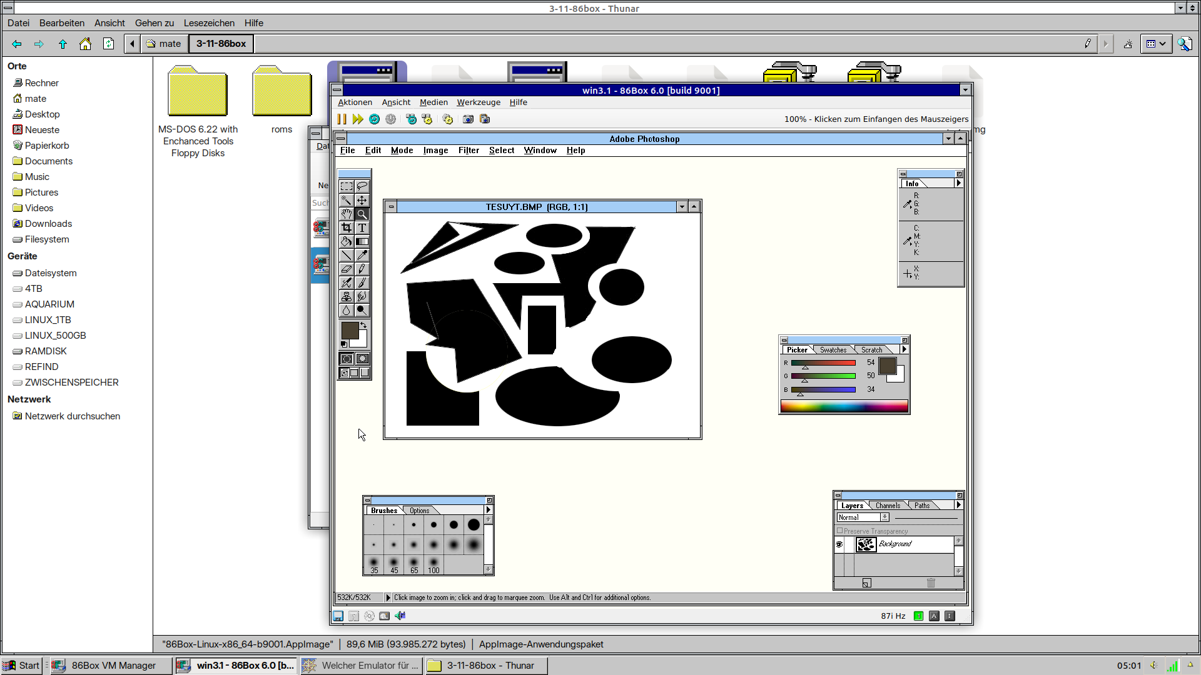The width and height of the screenshot is (1201, 675).
Task: Click Thunar path bar left scroll arrow
Action: (x=132, y=44)
